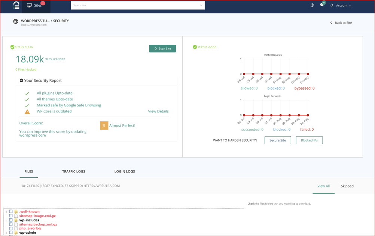
Task: Click the Scan Site button
Action: (x=162, y=49)
